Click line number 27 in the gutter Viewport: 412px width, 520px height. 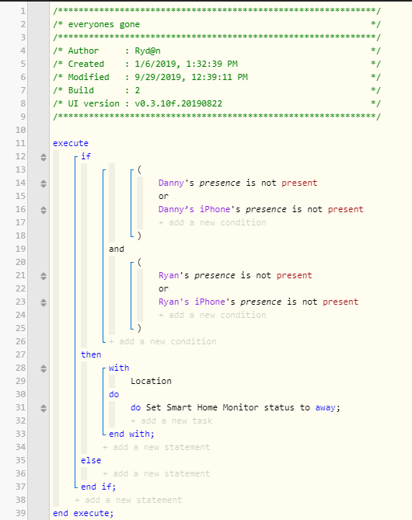[x=20, y=354]
